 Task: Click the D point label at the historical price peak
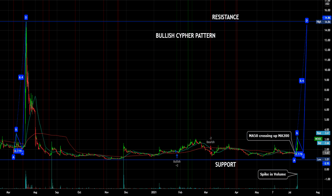coord(26,17)
